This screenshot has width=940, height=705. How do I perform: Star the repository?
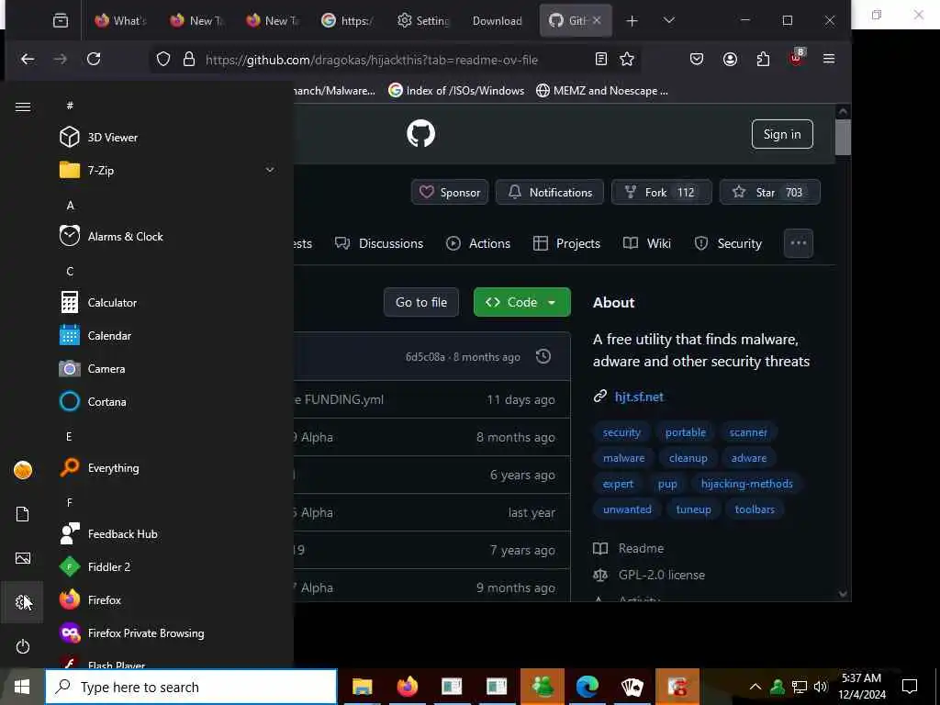coord(770,193)
